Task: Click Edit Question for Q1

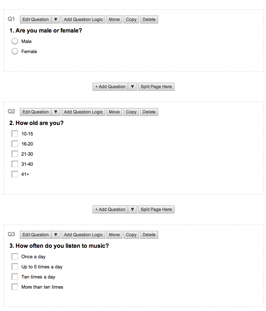Action: coord(35,20)
